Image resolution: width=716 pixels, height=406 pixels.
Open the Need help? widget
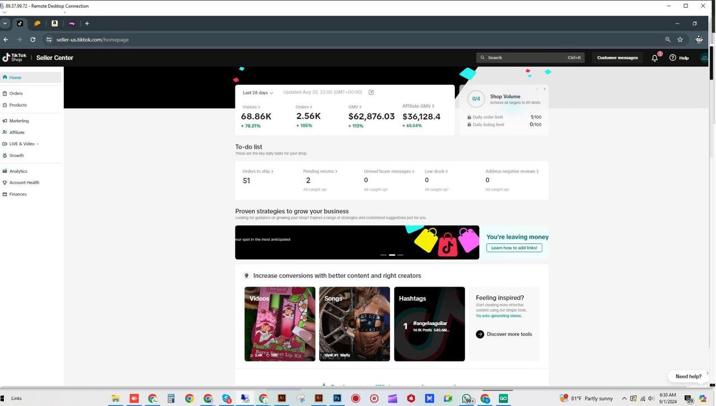pos(688,376)
